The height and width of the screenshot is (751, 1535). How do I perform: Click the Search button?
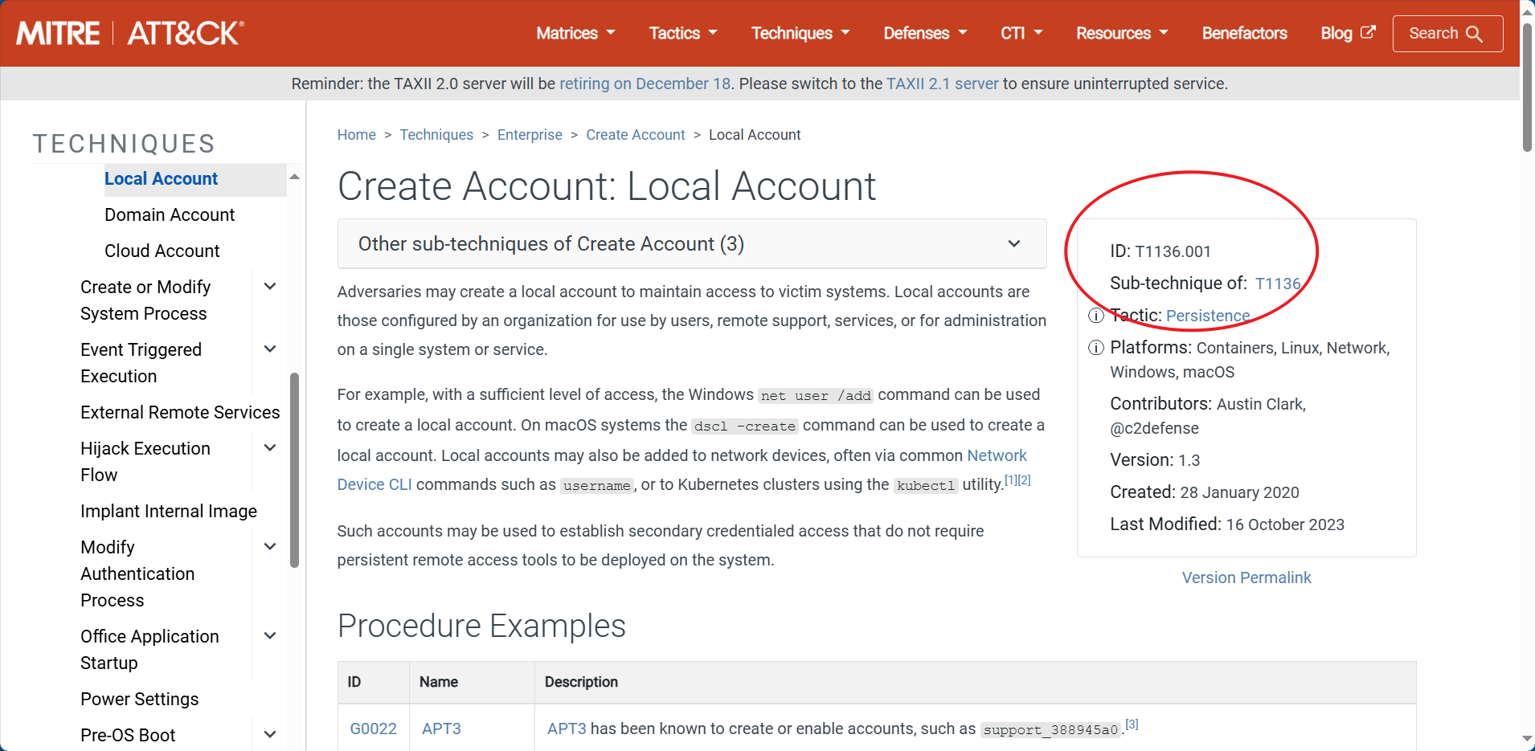click(x=1447, y=34)
